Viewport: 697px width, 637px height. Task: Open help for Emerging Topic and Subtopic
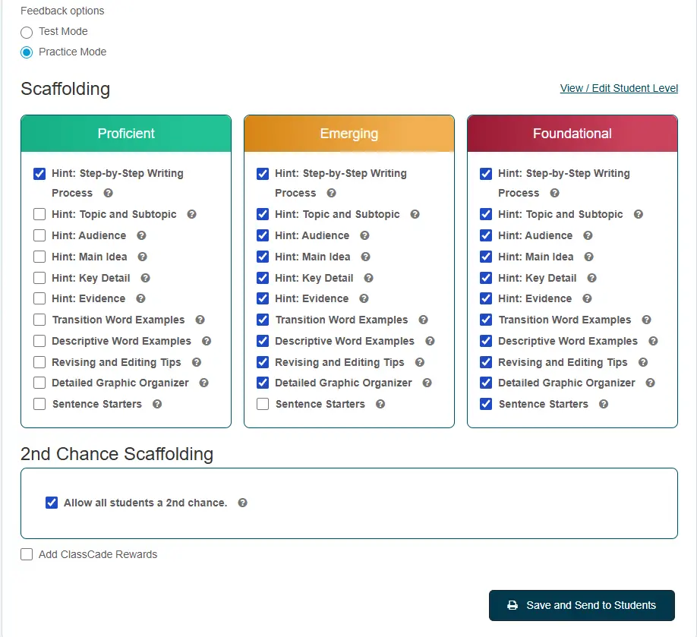(415, 214)
